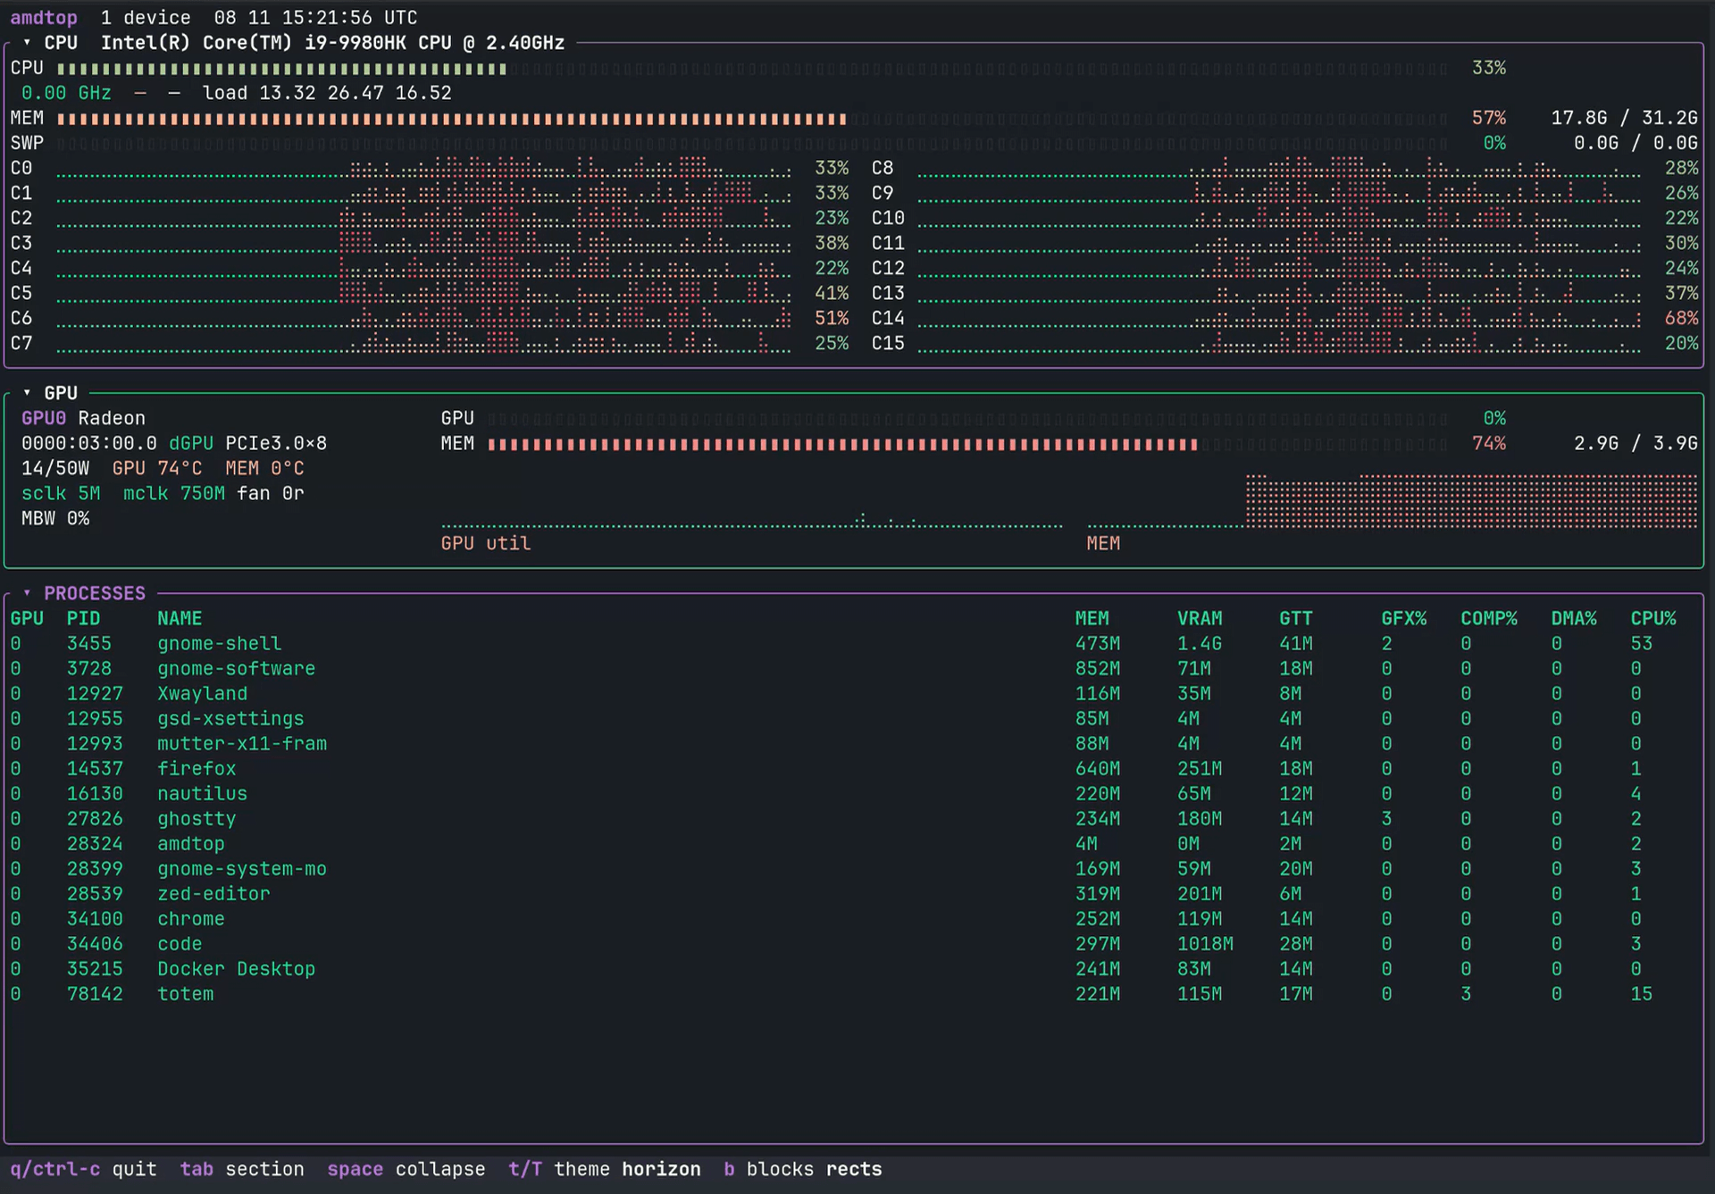The image size is (1715, 1194).
Task: Select the Xwayland process row
Action: (853, 694)
